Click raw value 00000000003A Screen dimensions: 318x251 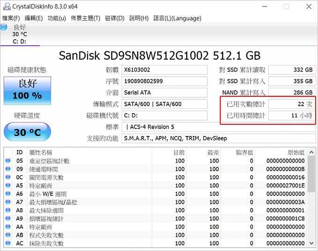coord(286,202)
